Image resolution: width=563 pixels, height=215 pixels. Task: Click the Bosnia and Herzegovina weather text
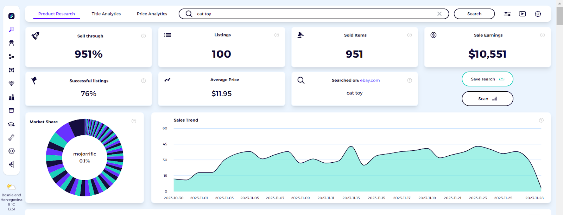tap(11, 197)
